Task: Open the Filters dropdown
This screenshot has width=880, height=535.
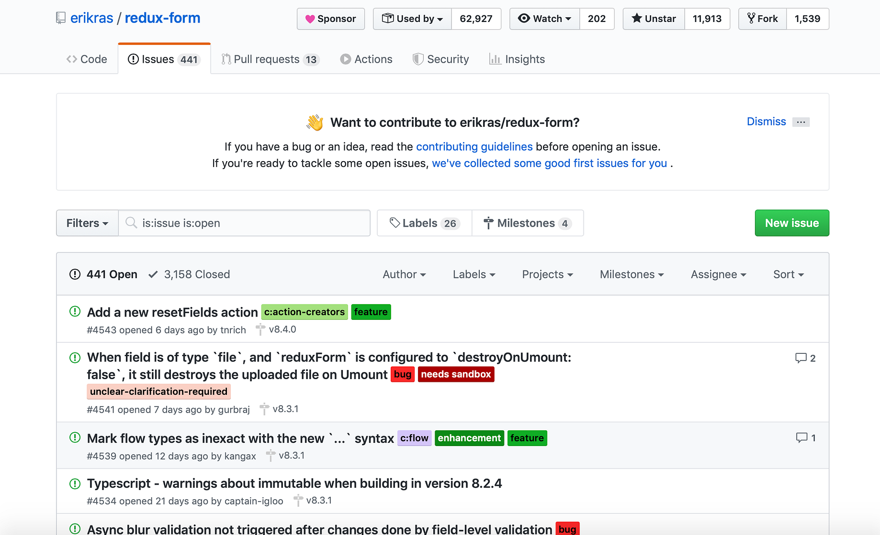Action: [x=87, y=223]
